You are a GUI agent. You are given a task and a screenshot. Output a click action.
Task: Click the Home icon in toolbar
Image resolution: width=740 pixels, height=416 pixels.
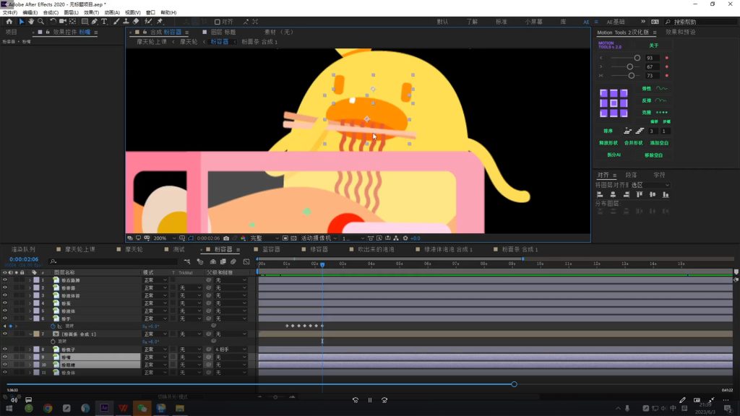coord(9,22)
